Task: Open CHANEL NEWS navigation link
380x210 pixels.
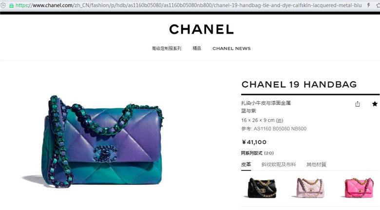Action: [x=231, y=49]
